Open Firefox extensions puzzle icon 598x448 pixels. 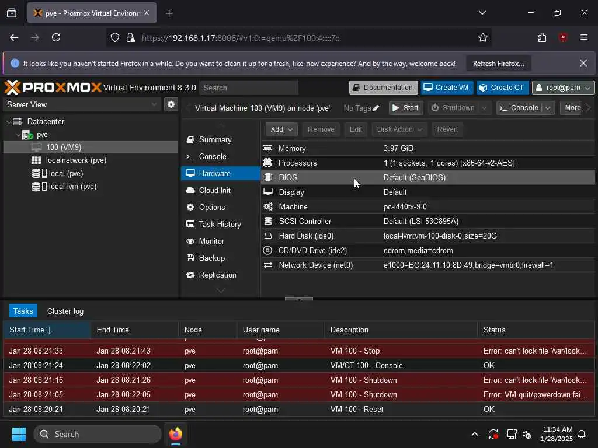pos(542,37)
